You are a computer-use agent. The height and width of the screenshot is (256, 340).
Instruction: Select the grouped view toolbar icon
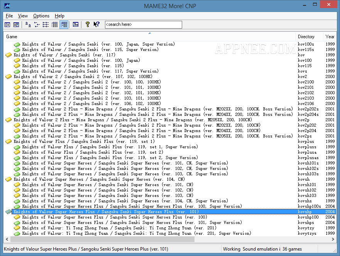point(64,25)
